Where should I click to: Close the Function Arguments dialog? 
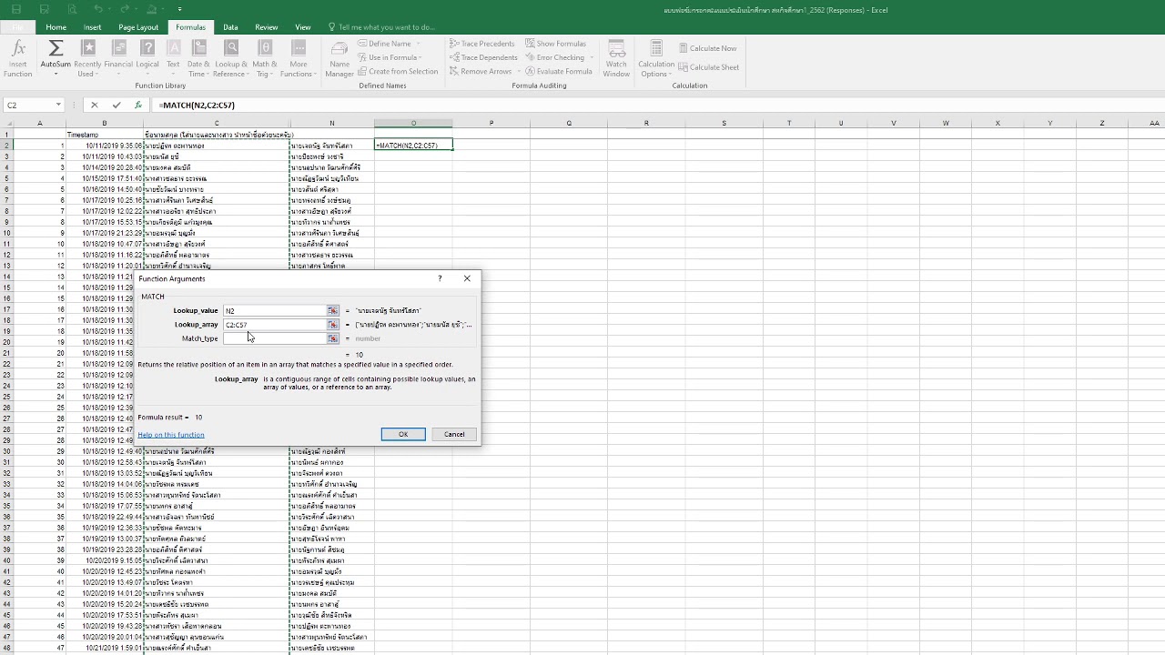(x=468, y=278)
